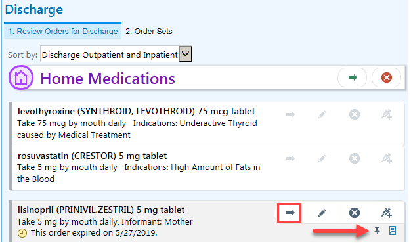The height and width of the screenshot is (243, 411).
Task: Click continue arrow for rosuvastatin
Action: [x=290, y=158]
